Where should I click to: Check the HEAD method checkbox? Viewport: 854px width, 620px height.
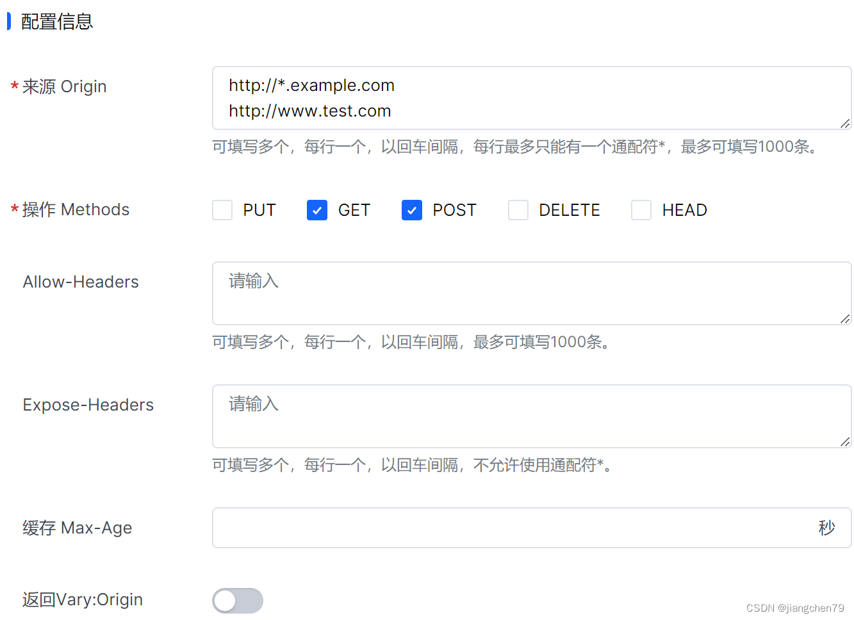(x=641, y=210)
